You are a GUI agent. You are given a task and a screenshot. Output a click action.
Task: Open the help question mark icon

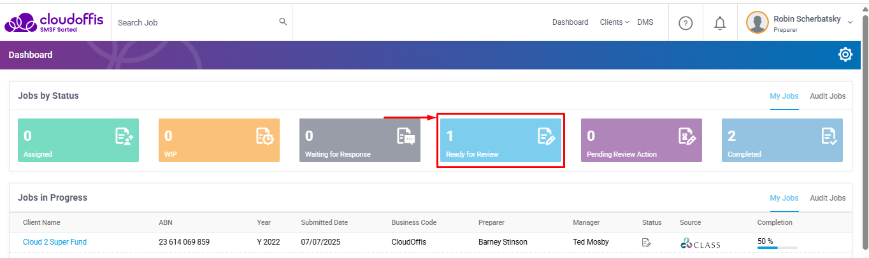click(x=686, y=23)
